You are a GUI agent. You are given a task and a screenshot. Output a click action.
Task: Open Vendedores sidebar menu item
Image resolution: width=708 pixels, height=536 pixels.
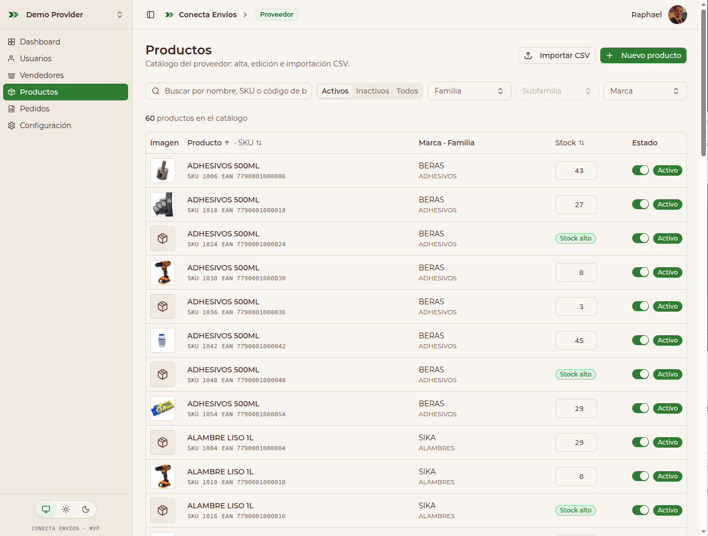66,75
